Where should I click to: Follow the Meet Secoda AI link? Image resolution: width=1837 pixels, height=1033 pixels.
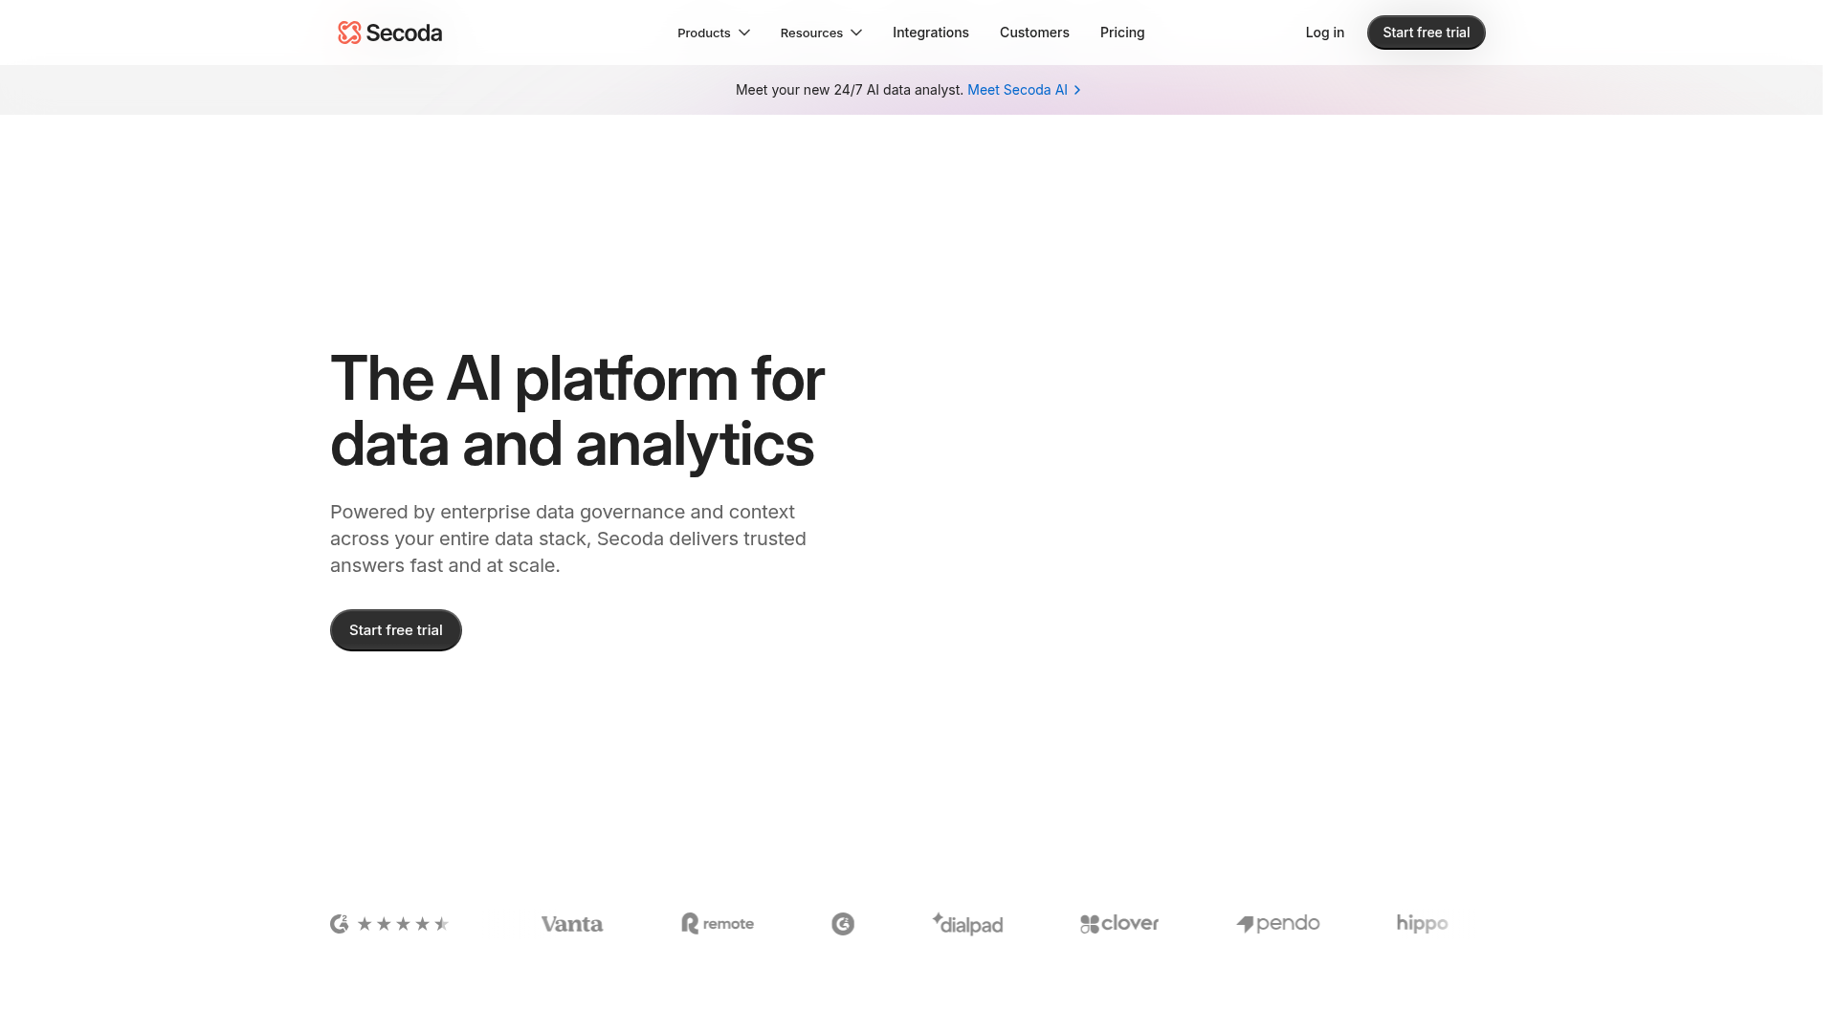1016,89
